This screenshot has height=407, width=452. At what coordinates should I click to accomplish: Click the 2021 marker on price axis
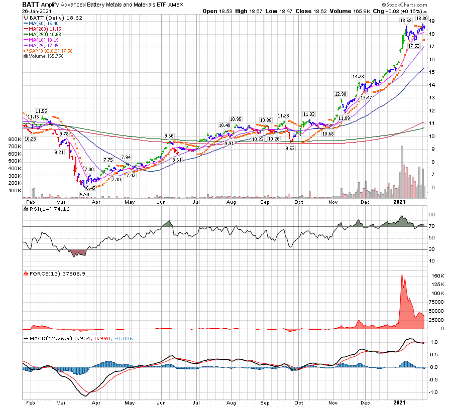[x=398, y=202]
